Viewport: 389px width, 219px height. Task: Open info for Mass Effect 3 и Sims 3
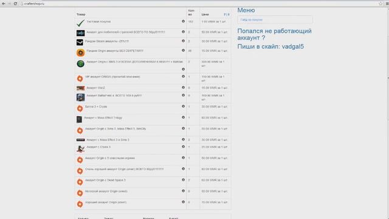click(x=183, y=139)
